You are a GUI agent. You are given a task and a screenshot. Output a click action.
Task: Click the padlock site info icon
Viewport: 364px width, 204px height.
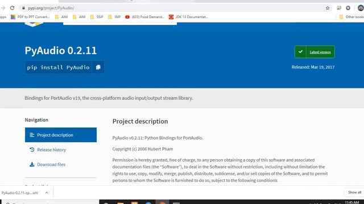tap(23, 8)
